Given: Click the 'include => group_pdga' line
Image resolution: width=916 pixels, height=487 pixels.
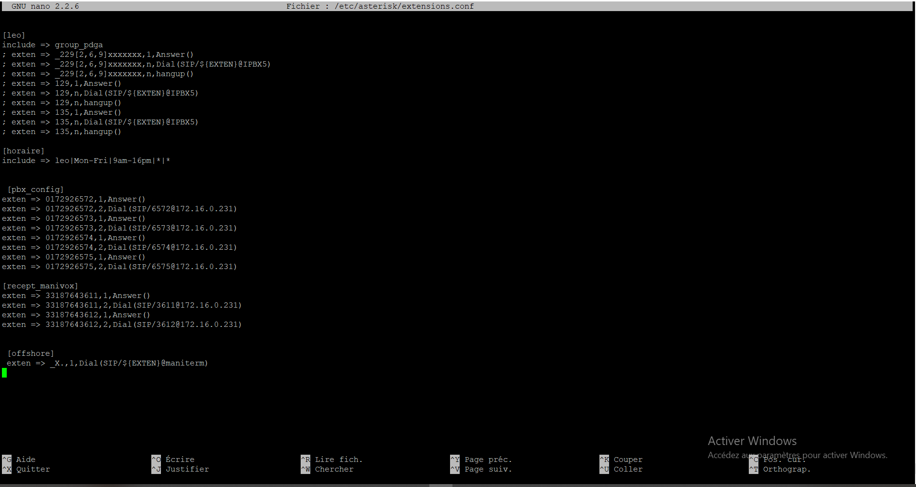Looking at the screenshot, I should tap(53, 45).
